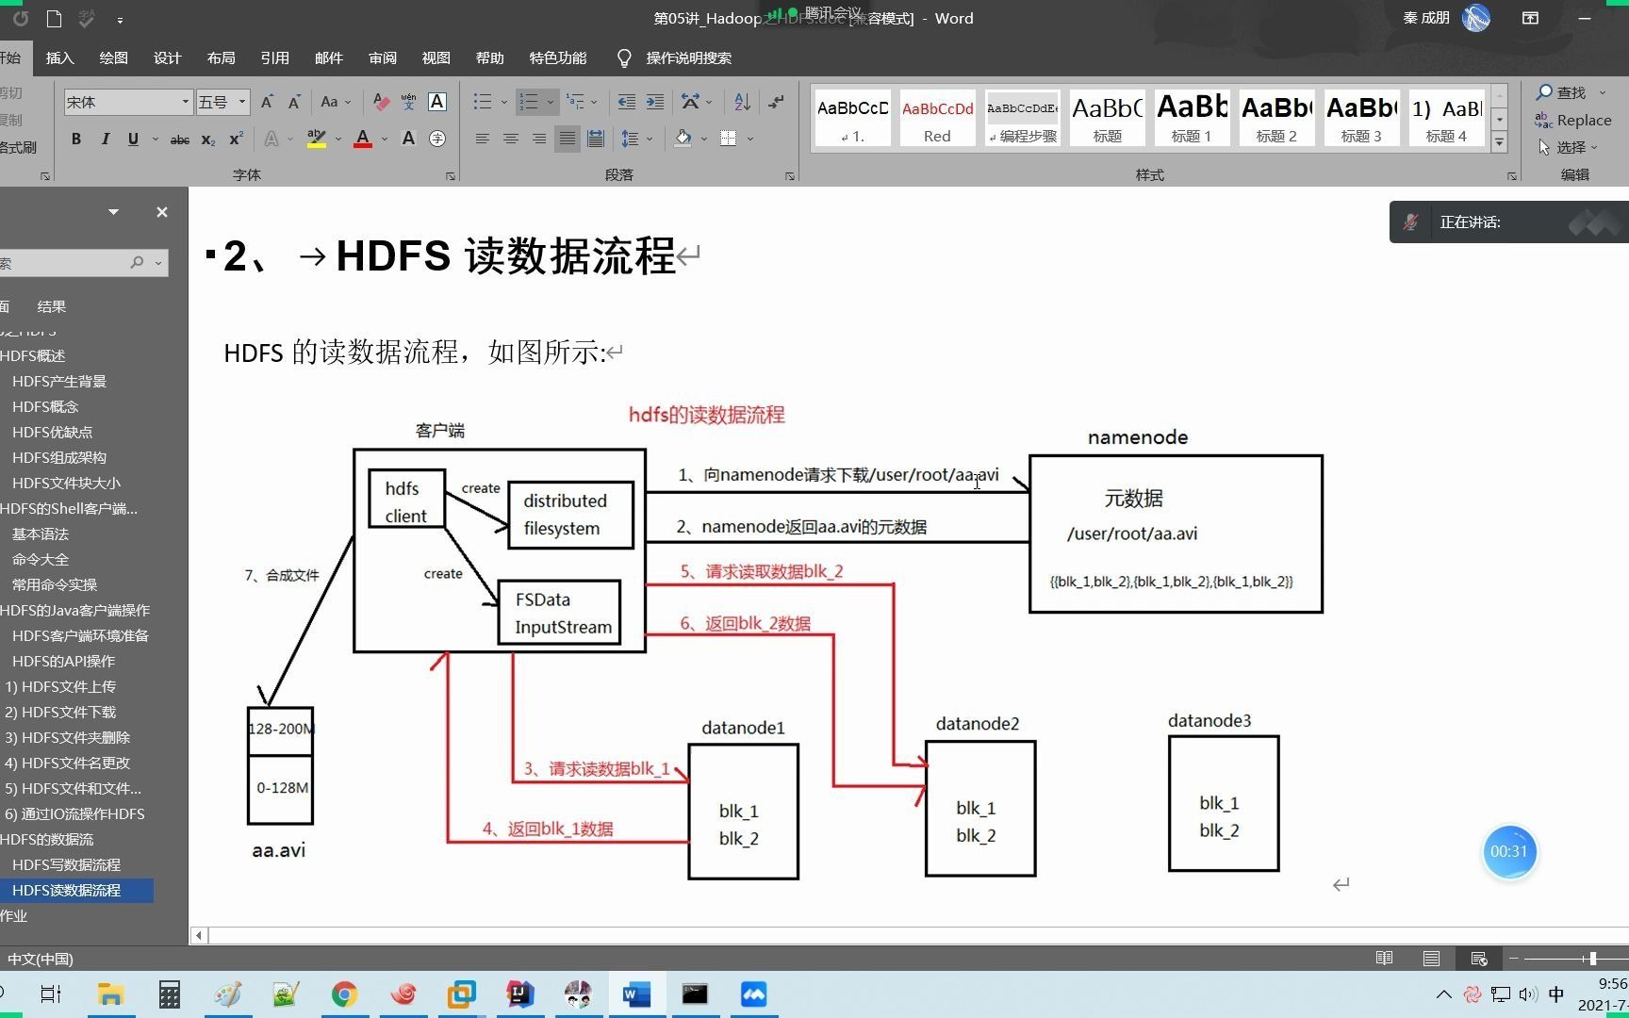
Task: Select the 标题 1 style
Action: pyautogui.click(x=1191, y=117)
